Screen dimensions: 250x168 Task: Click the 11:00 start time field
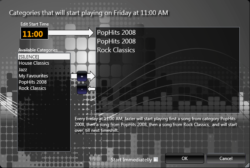click(33, 34)
